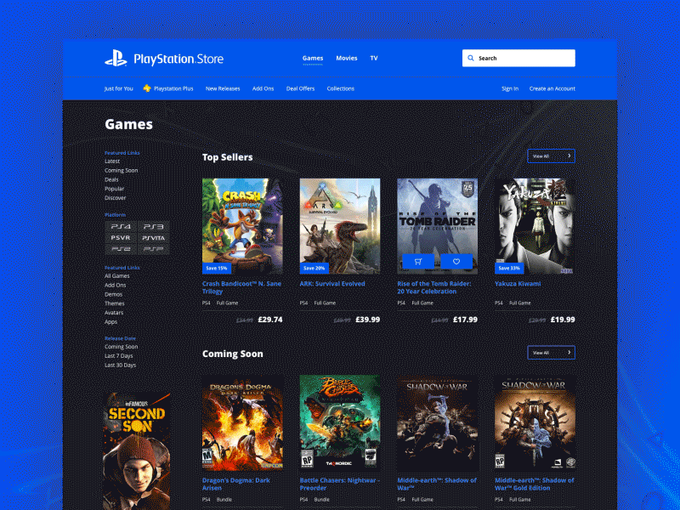Viewport: 680px width, 510px height.
Task: Open Deals sidebar link
Action: [x=111, y=179]
